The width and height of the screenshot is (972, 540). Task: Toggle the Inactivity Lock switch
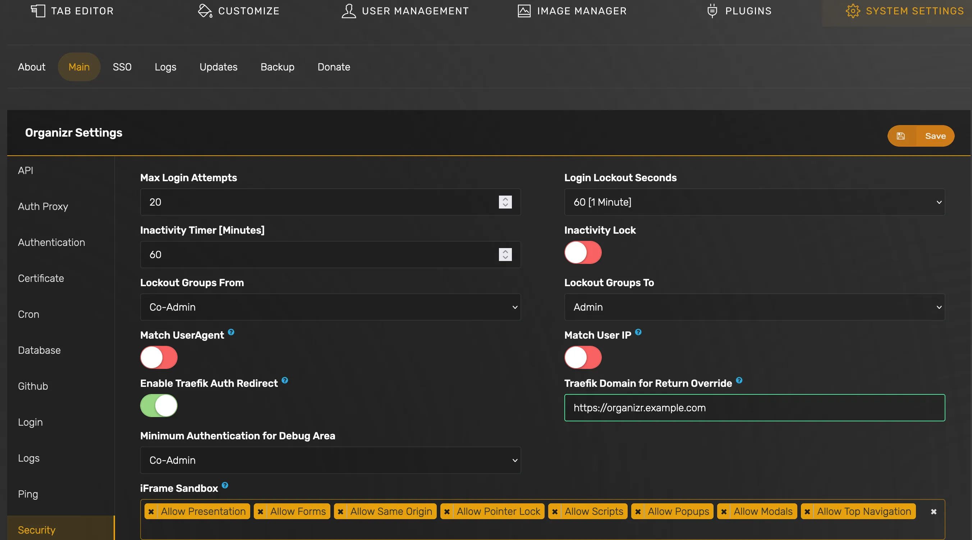coord(582,252)
